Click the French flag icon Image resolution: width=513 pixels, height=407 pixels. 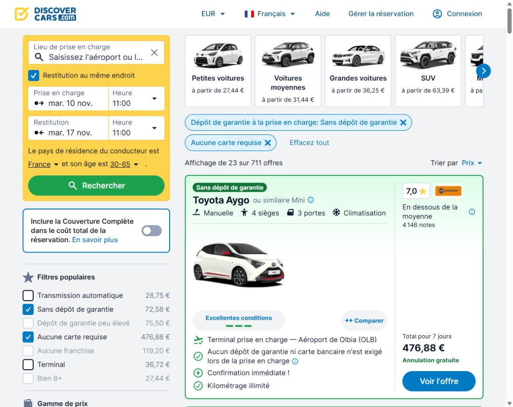pyautogui.click(x=249, y=14)
